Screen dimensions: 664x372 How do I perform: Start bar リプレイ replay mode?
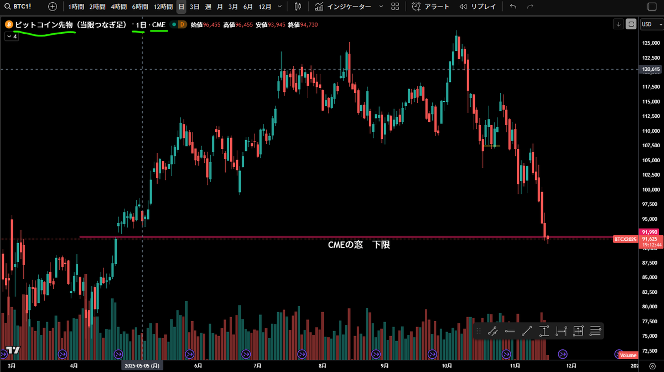click(x=478, y=7)
